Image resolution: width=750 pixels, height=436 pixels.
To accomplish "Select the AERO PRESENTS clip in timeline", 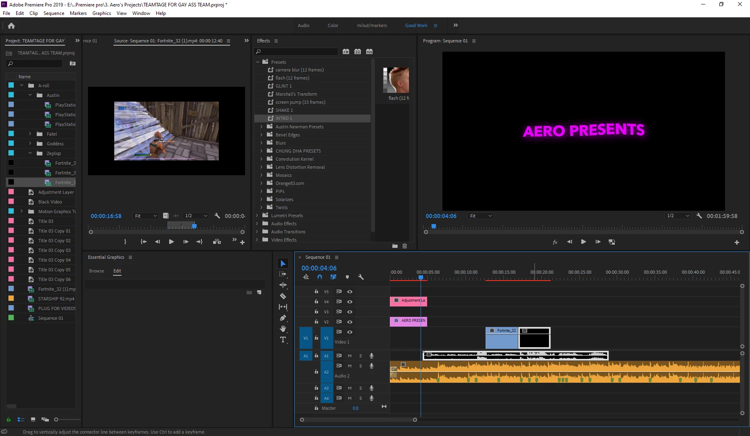I will (x=409, y=321).
